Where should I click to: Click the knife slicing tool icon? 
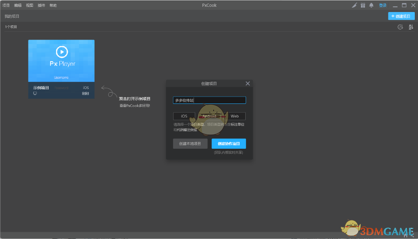pyautogui.click(x=354, y=5)
